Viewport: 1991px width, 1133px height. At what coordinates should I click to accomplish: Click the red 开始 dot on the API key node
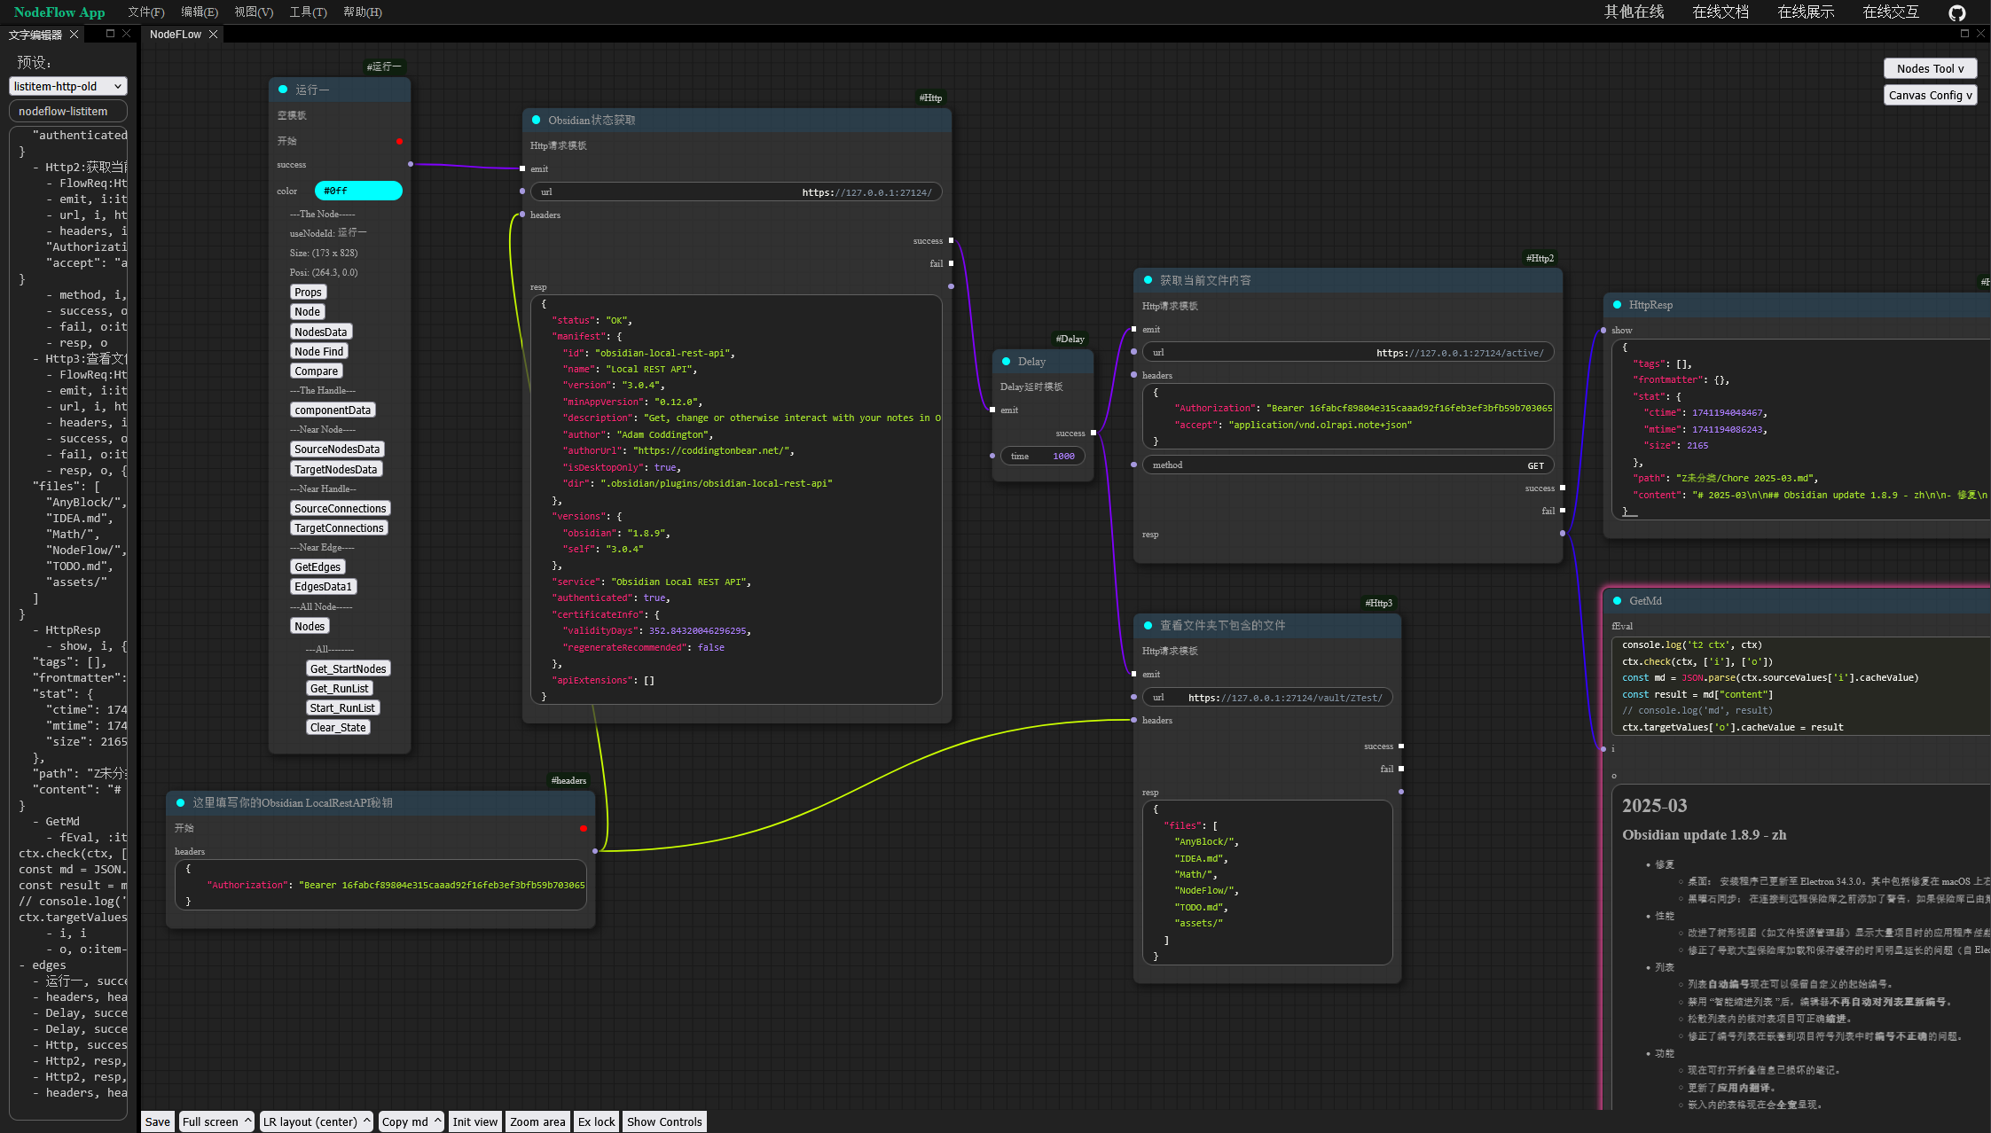tap(583, 828)
